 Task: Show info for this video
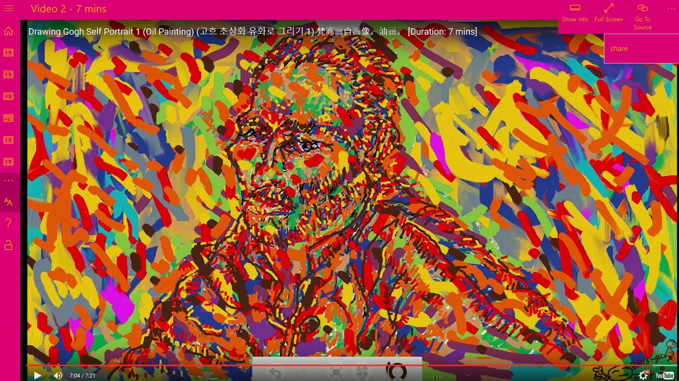click(575, 13)
